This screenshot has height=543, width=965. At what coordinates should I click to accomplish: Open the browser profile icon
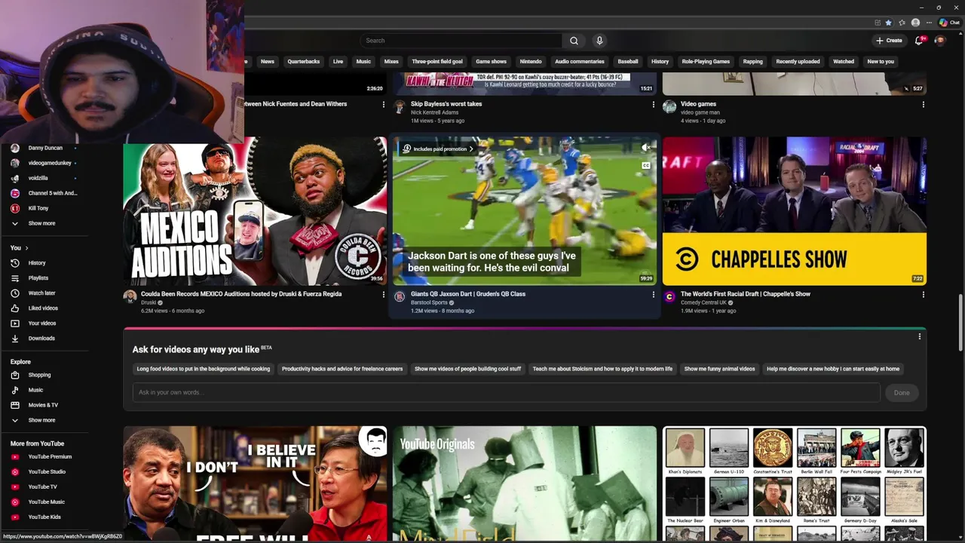point(915,23)
